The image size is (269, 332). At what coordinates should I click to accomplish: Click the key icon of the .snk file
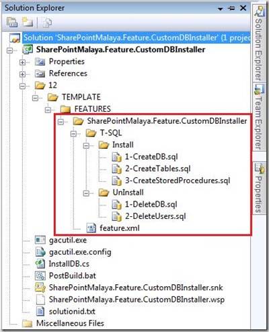pos(40,288)
